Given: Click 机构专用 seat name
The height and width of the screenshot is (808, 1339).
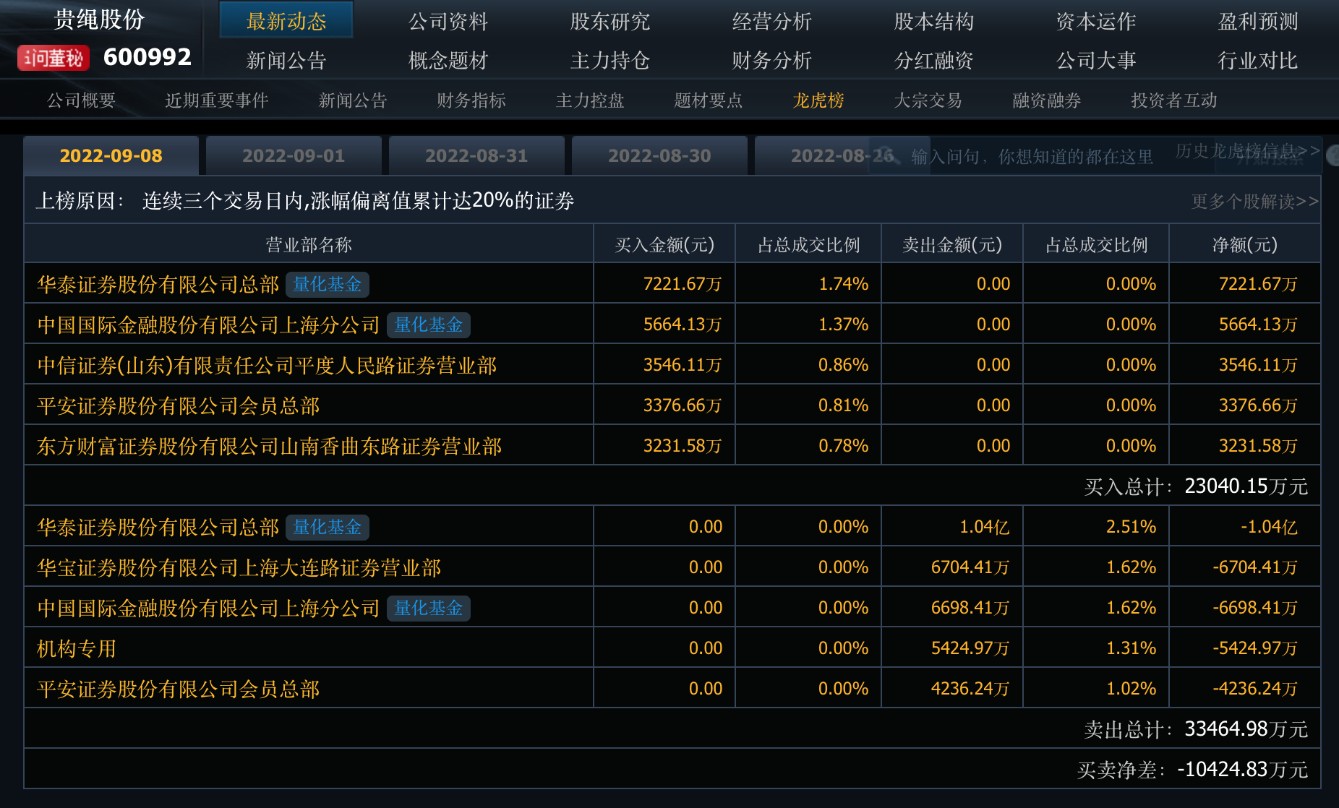Looking at the screenshot, I should tap(77, 648).
